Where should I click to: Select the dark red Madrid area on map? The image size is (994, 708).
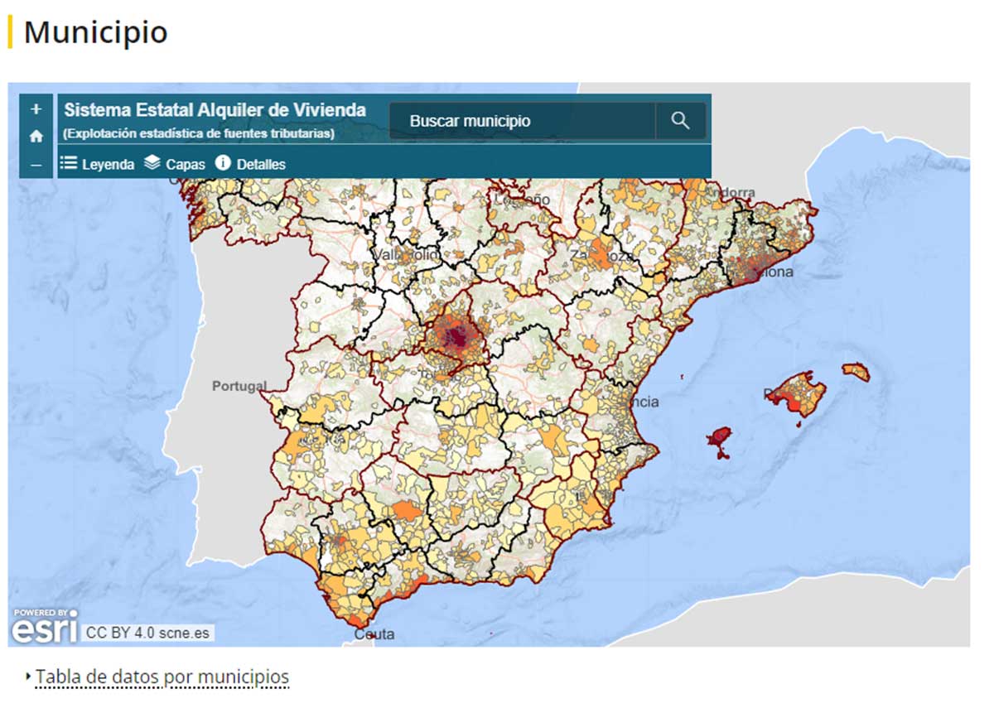click(455, 336)
